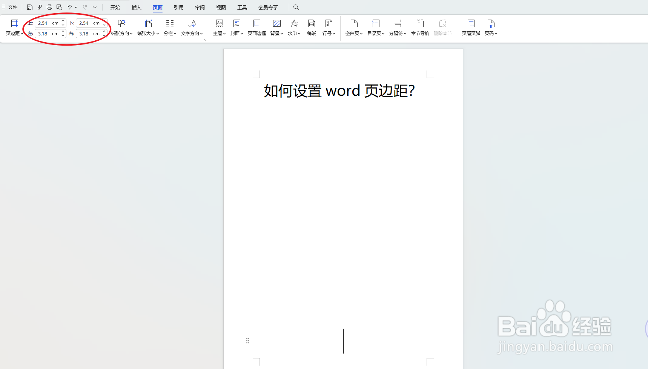Switch to the 插入 tab
648x369 pixels.
pyautogui.click(x=137, y=8)
